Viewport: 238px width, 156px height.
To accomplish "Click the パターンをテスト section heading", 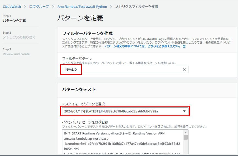I will pyautogui.click(x=79, y=89).
